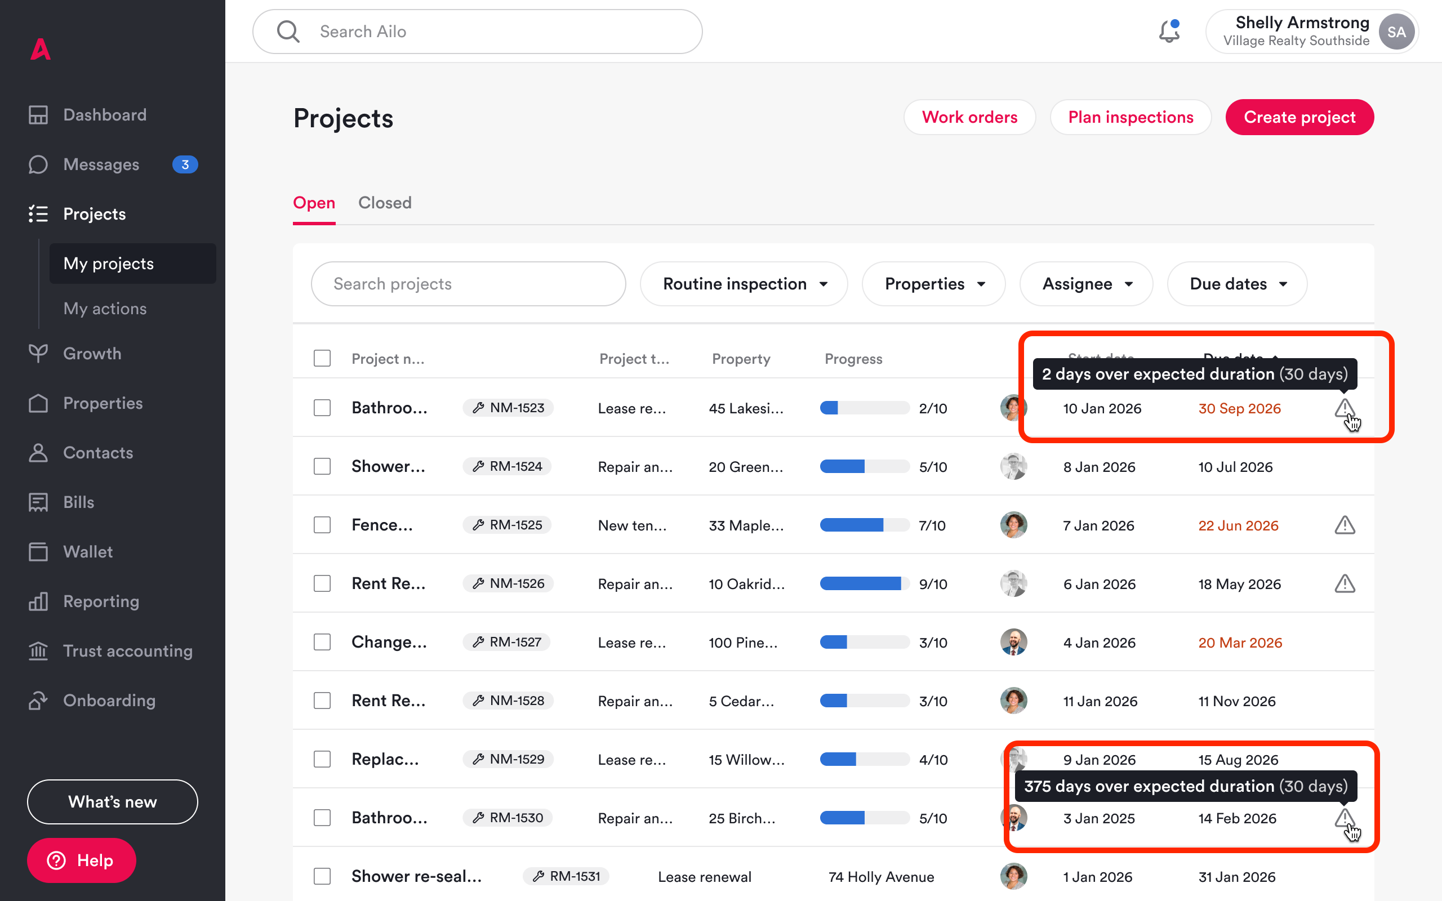Image resolution: width=1442 pixels, height=901 pixels.
Task: Open the Assignee filter dropdown
Action: 1085,284
